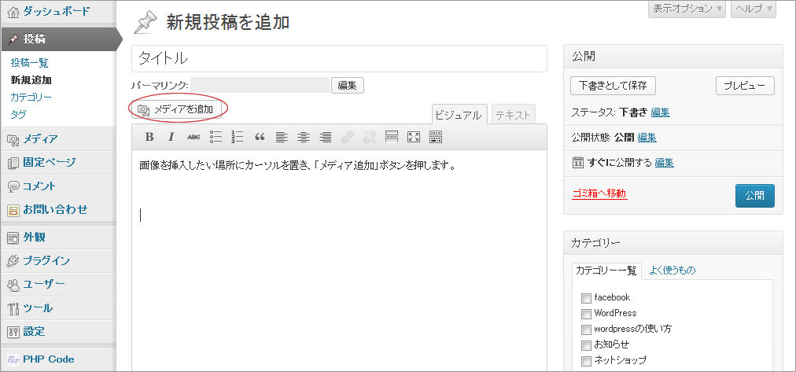Open ダッシュボード from the sidebar

pos(58,12)
